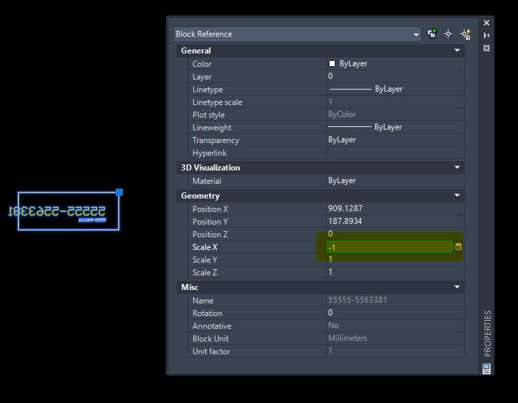Collapse the Misc section
The image size is (518, 403).
457,287
